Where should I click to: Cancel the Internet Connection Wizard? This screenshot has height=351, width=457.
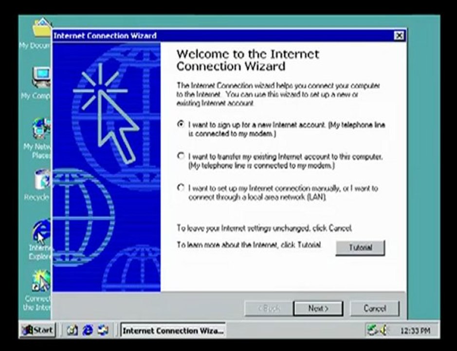coord(375,309)
